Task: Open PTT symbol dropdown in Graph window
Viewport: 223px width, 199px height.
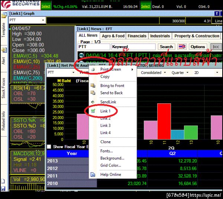Action: click(43, 20)
